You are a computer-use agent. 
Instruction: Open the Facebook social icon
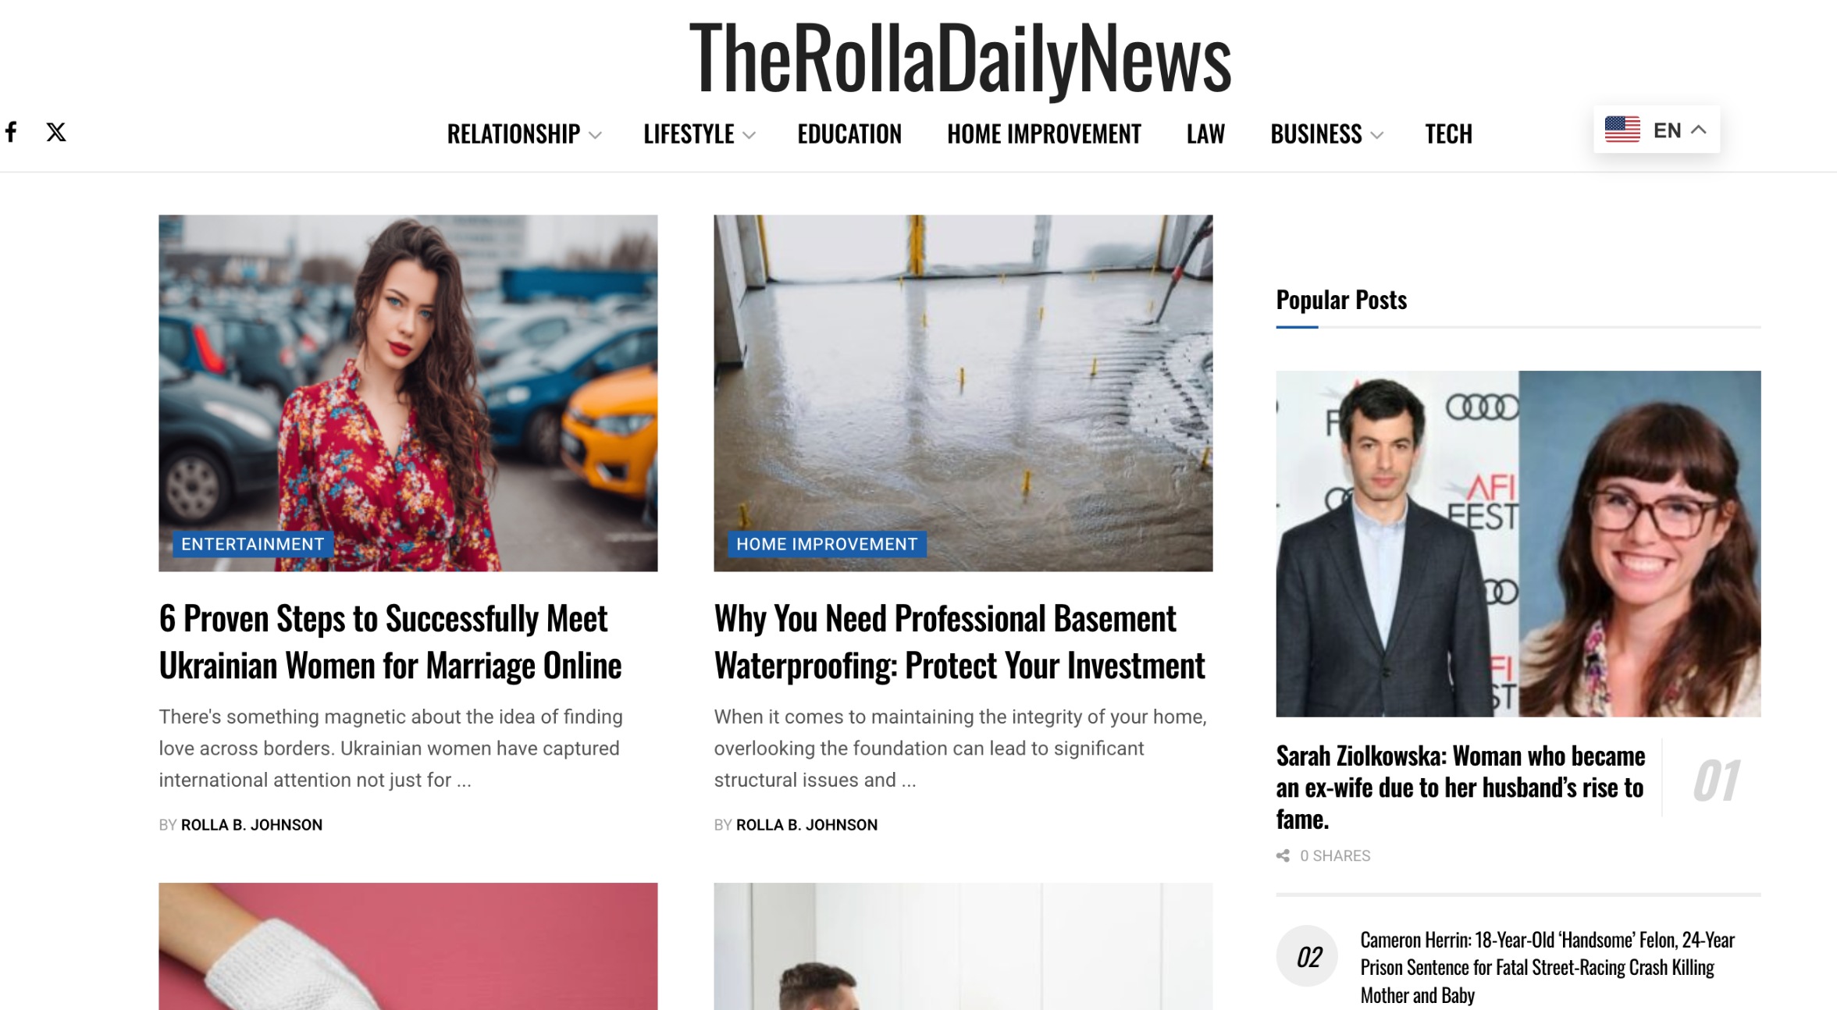[11, 132]
